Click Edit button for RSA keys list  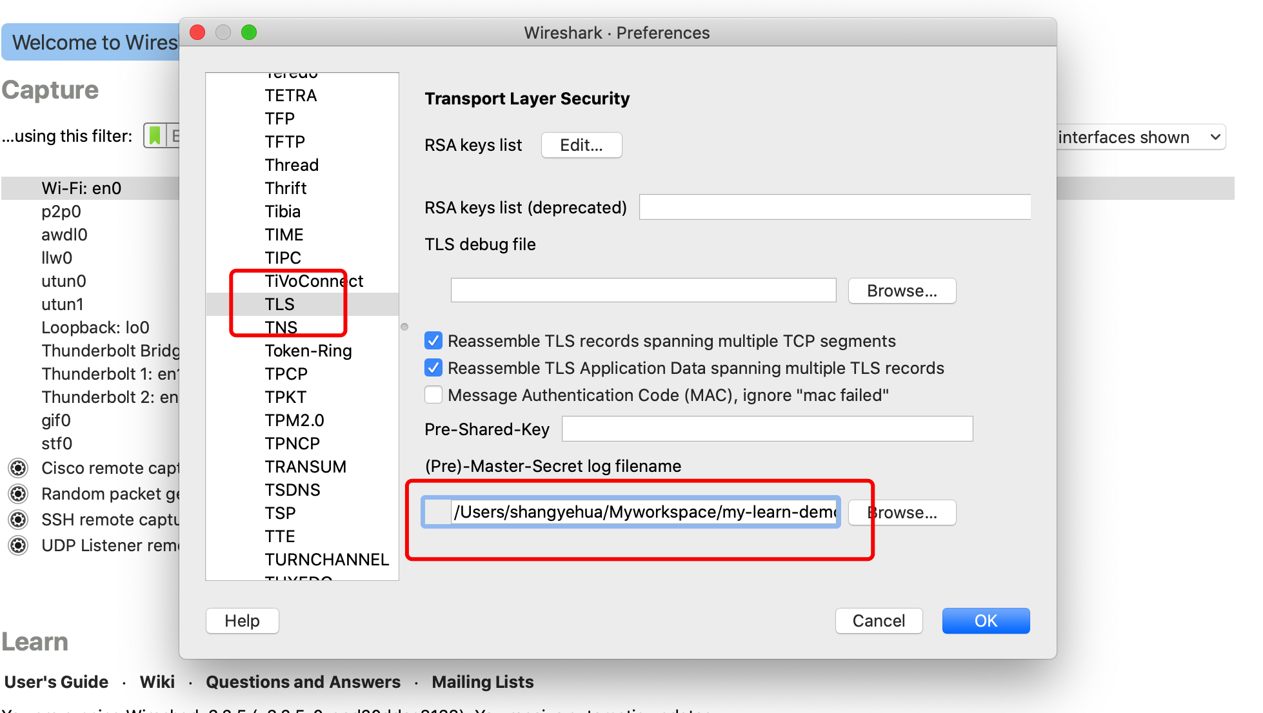582,144
